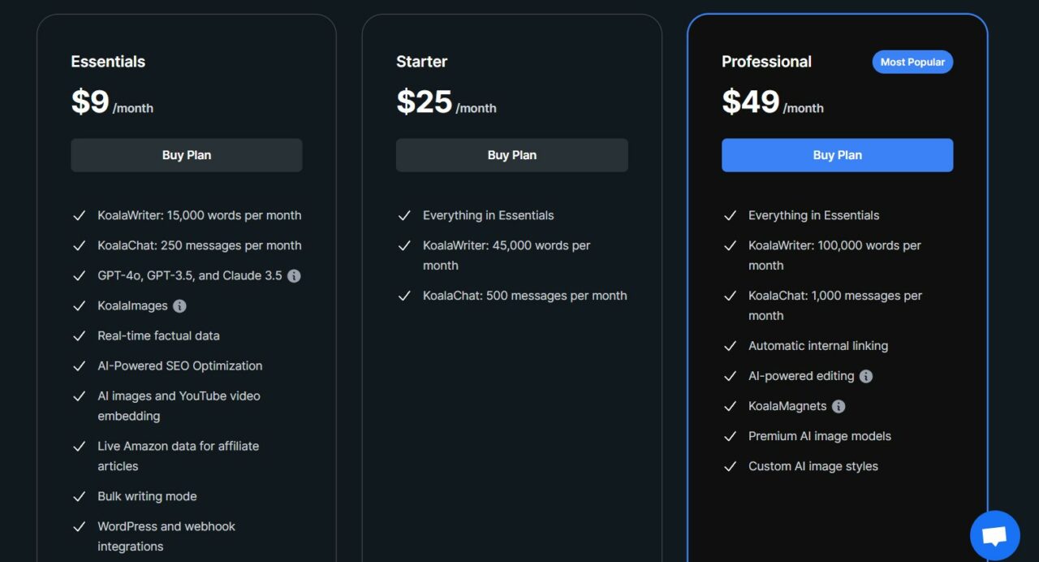
Task: Select the checkmark beside Custom AI image styles
Action: 730,466
